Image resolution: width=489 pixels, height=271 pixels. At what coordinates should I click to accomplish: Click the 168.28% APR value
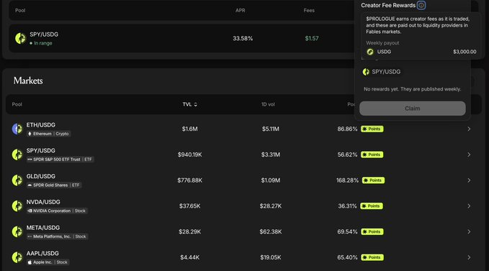pyautogui.click(x=347, y=180)
